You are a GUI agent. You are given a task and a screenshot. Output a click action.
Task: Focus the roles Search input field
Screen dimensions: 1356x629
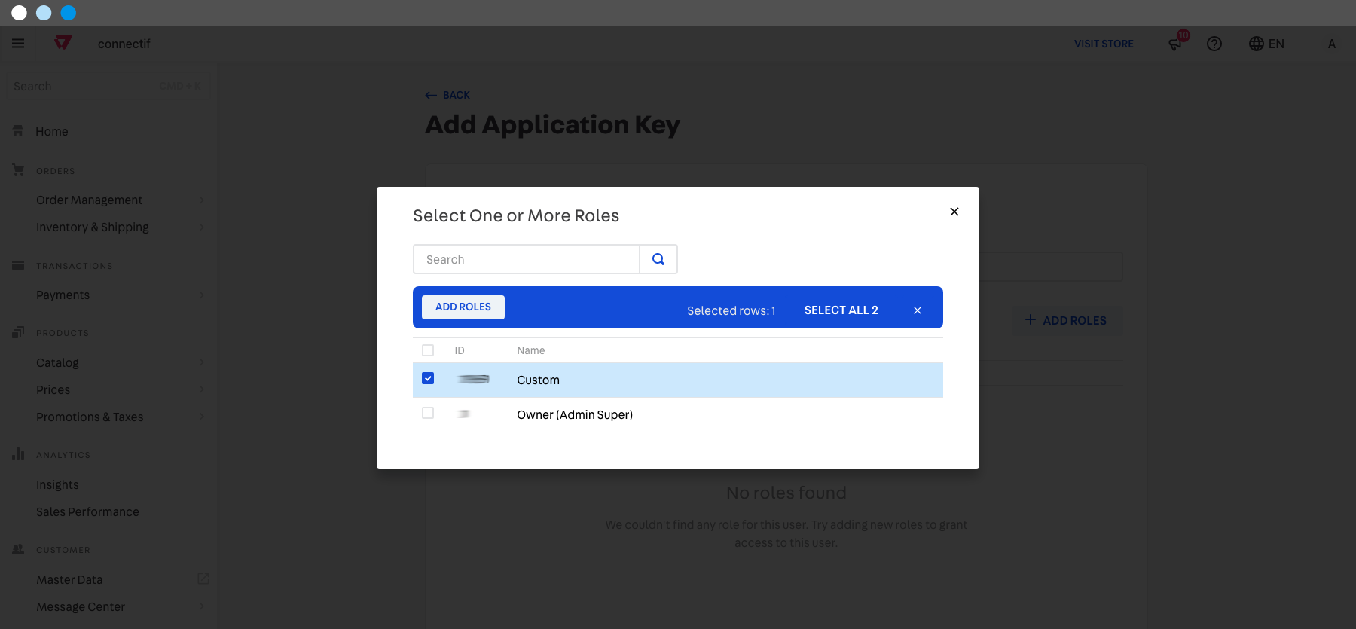527,259
